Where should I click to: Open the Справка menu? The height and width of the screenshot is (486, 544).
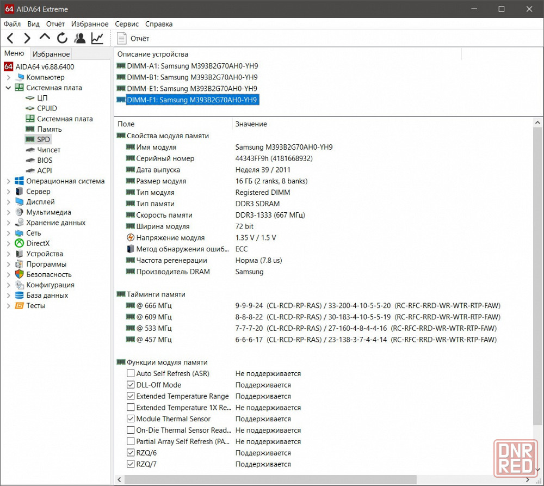(159, 24)
